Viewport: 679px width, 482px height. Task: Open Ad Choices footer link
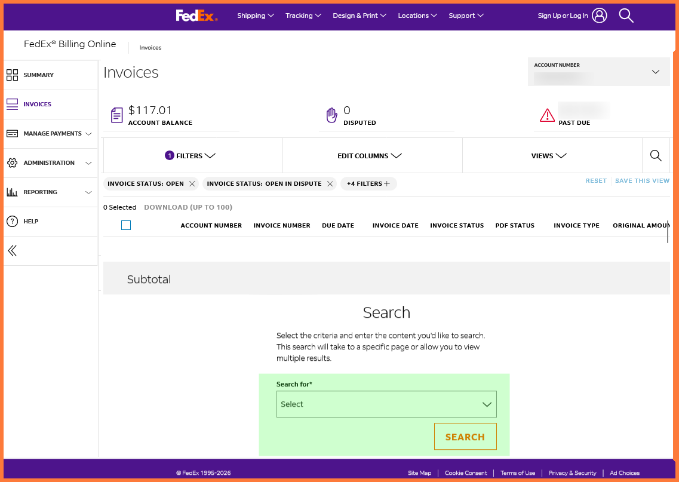(x=625, y=473)
